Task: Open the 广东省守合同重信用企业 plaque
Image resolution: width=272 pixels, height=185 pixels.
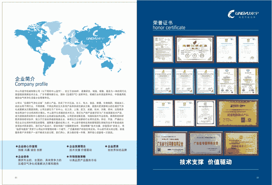Action: 170,143
